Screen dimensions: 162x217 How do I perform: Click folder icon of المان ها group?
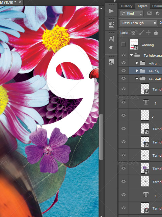[x=142, y=79]
